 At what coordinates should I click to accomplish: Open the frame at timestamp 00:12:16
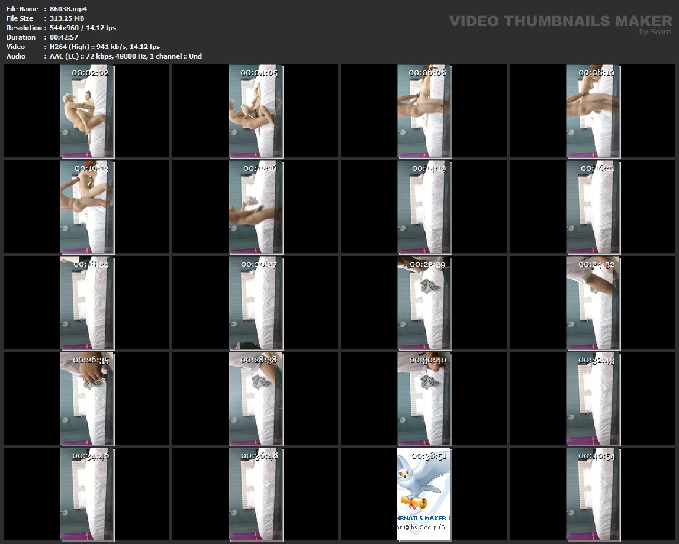click(256, 207)
